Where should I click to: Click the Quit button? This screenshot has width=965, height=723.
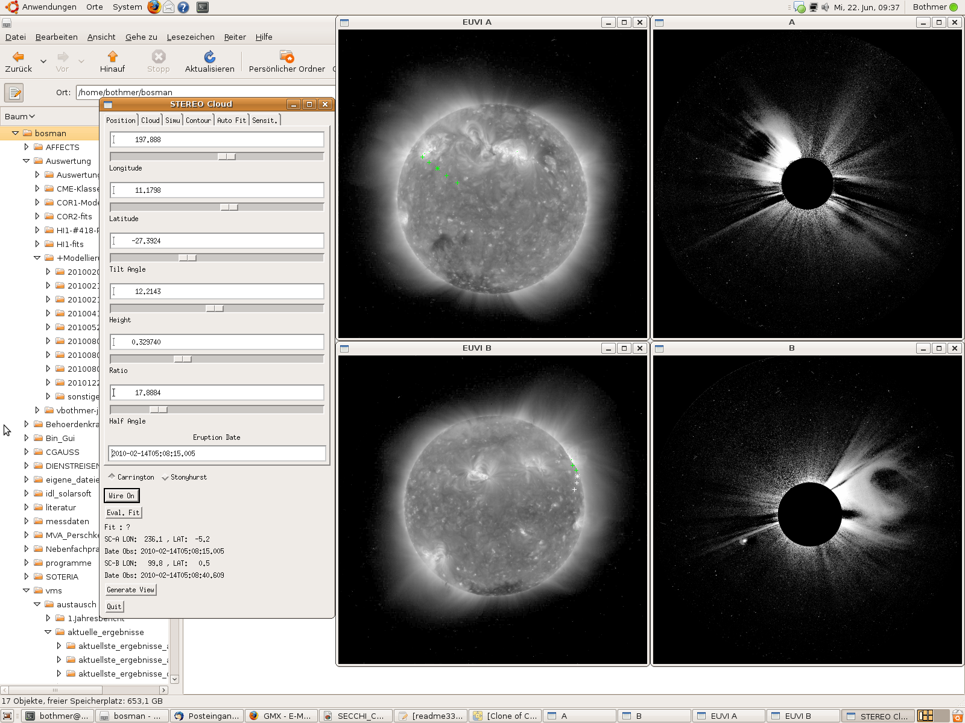point(114,607)
